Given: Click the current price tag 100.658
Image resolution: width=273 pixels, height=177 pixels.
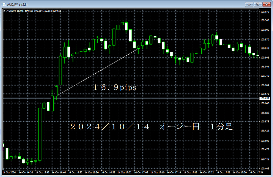Looking at the screenshot, I should click(265, 98).
